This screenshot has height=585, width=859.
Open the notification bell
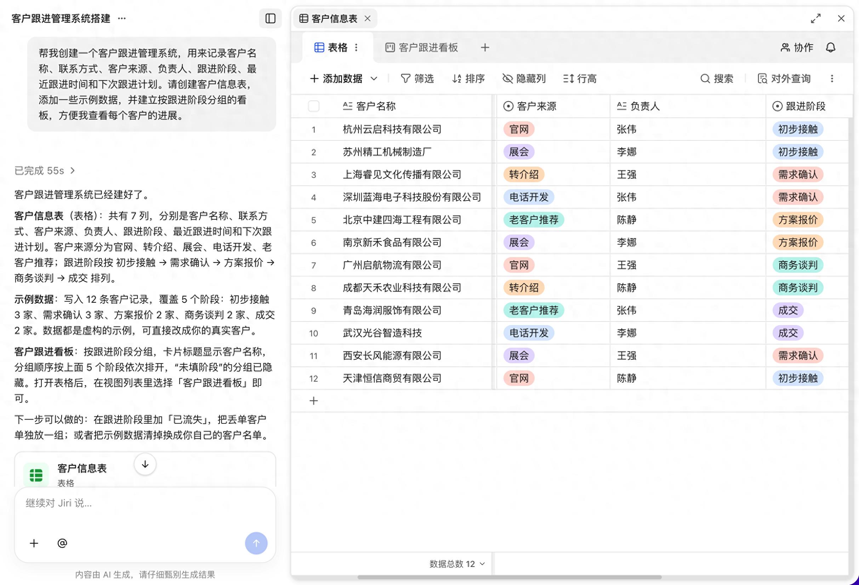point(831,48)
